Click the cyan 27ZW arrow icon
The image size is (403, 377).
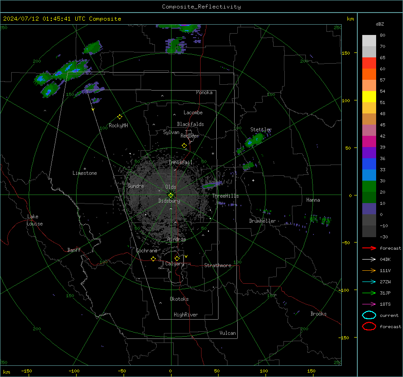tap(369, 282)
